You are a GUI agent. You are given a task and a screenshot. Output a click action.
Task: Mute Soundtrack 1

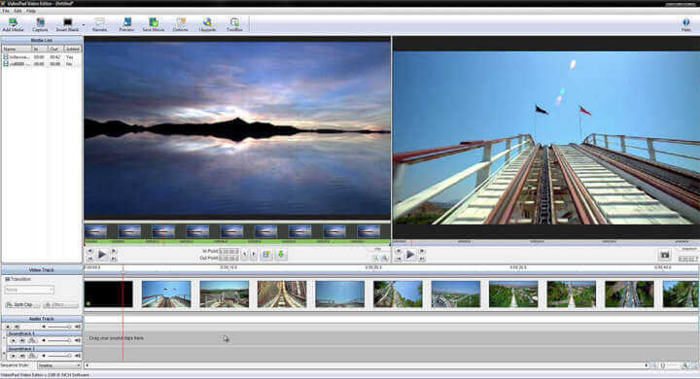pyautogui.click(x=21, y=340)
